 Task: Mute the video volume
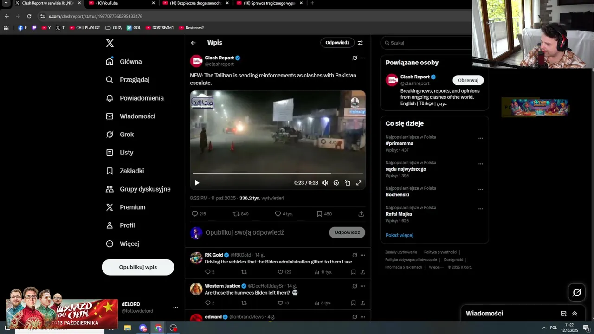(325, 183)
